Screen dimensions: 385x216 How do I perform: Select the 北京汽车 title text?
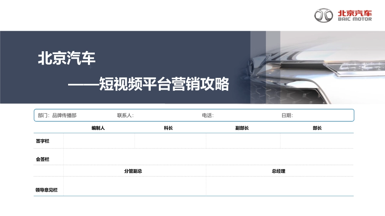(x=66, y=59)
